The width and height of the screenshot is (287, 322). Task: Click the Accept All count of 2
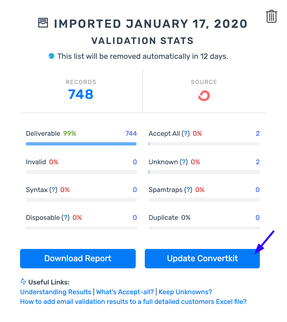click(258, 134)
